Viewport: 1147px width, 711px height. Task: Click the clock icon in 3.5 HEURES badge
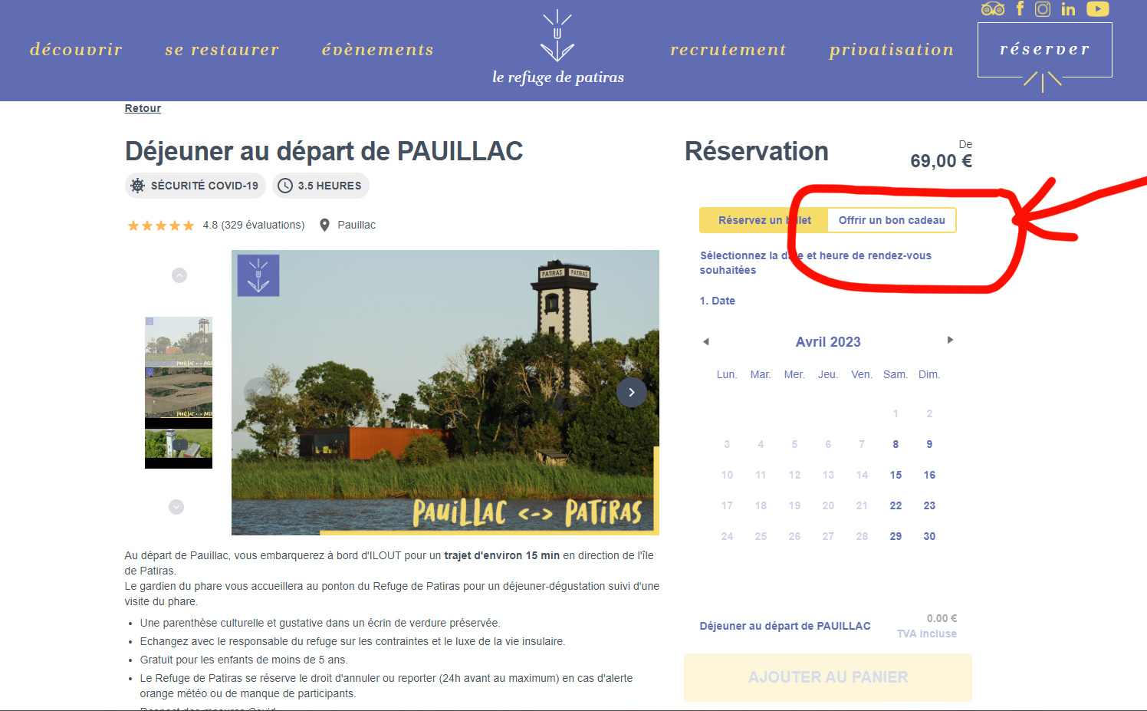285,186
